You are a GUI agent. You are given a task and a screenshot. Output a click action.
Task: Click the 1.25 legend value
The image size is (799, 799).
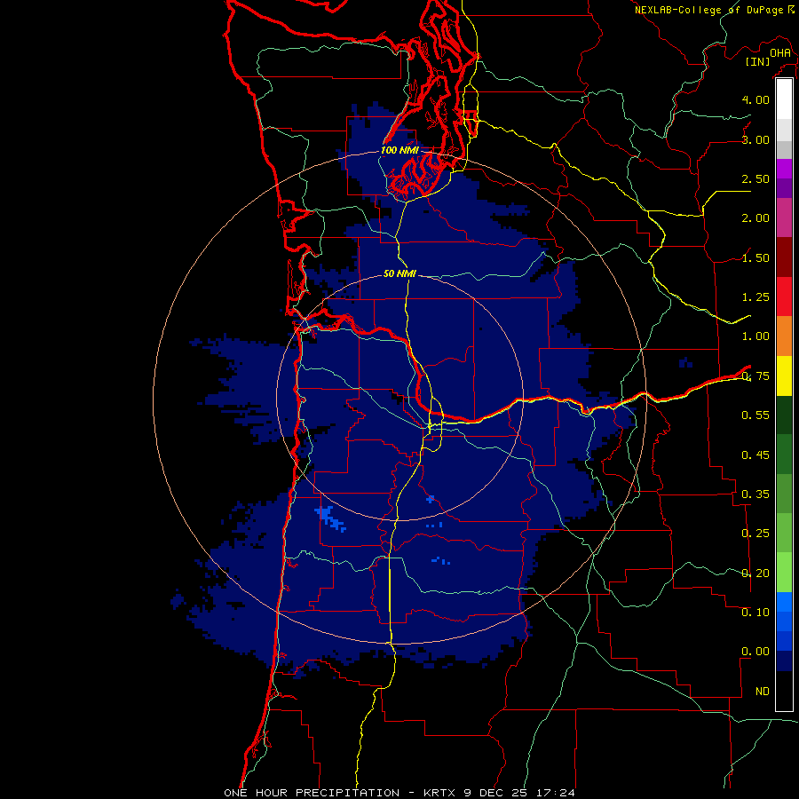[755, 297]
